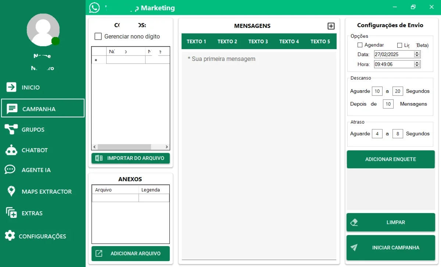Switch to the TEXTO 3 tab
Image resolution: width=441 pixels, height=267 pixels.
click(x=258, y=41)
